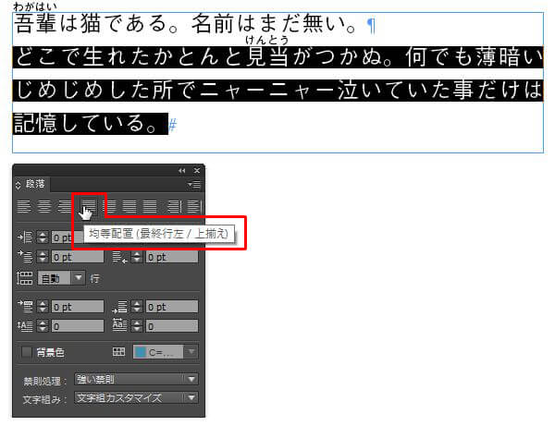Viewport: 555px width, 426px height.
Task: Click the cyan background color swatch
Action: pyautogui.click(x=141, y=352)
